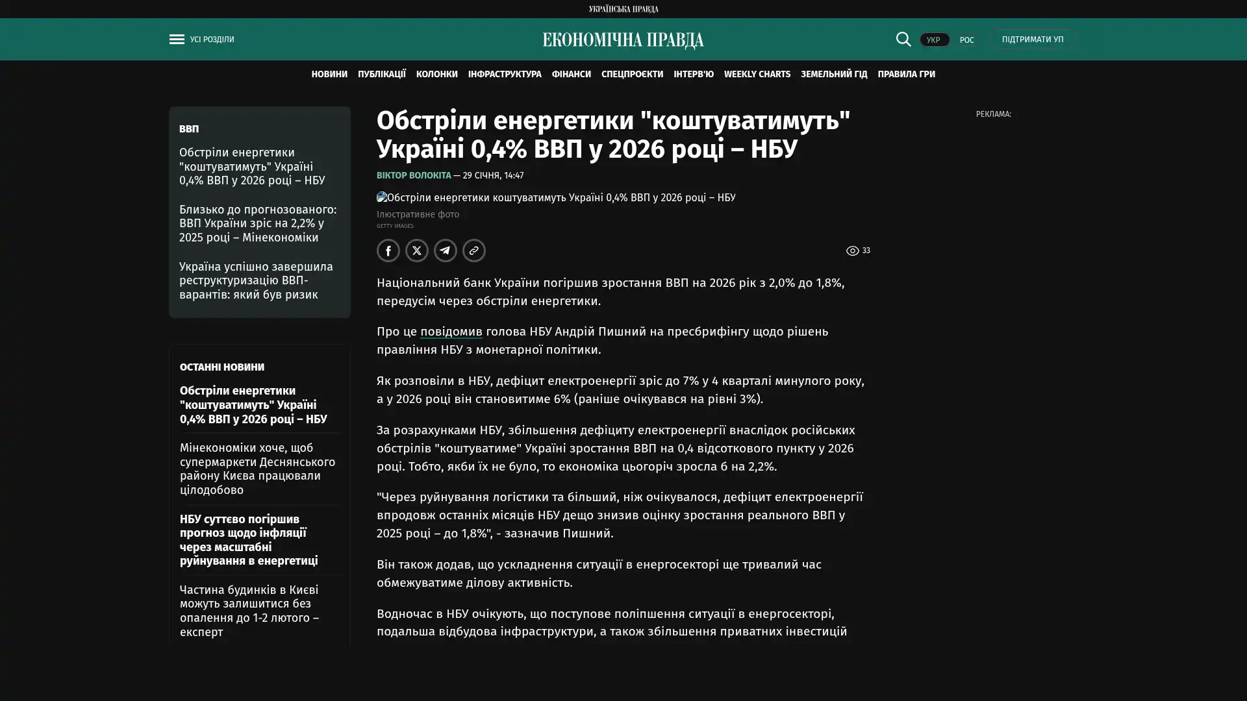Copy article link using chain icon
The height and width of the screenshot is (701, 1247).
tap(473, 251)
